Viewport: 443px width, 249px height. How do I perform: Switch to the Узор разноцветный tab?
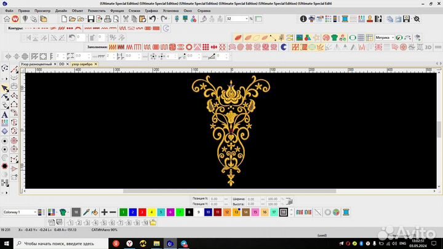36,64
